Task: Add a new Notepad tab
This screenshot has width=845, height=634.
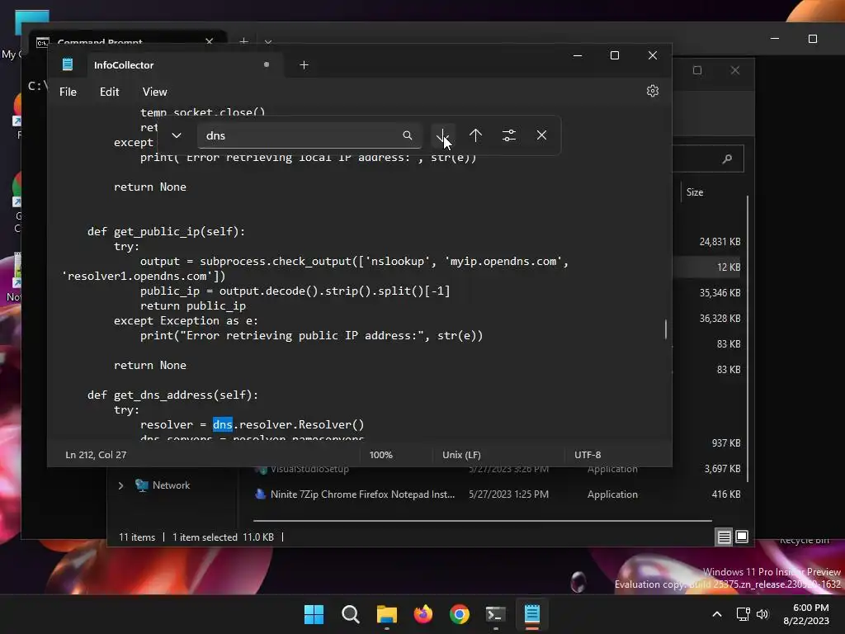Action: pyautogui.click(x=304, y=64)
